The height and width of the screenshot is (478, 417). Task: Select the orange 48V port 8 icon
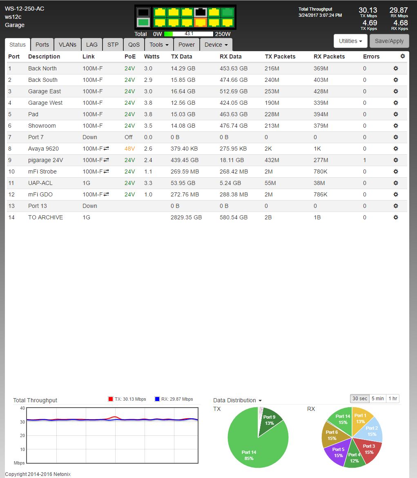pyautogui.click(x=200, y=22)
